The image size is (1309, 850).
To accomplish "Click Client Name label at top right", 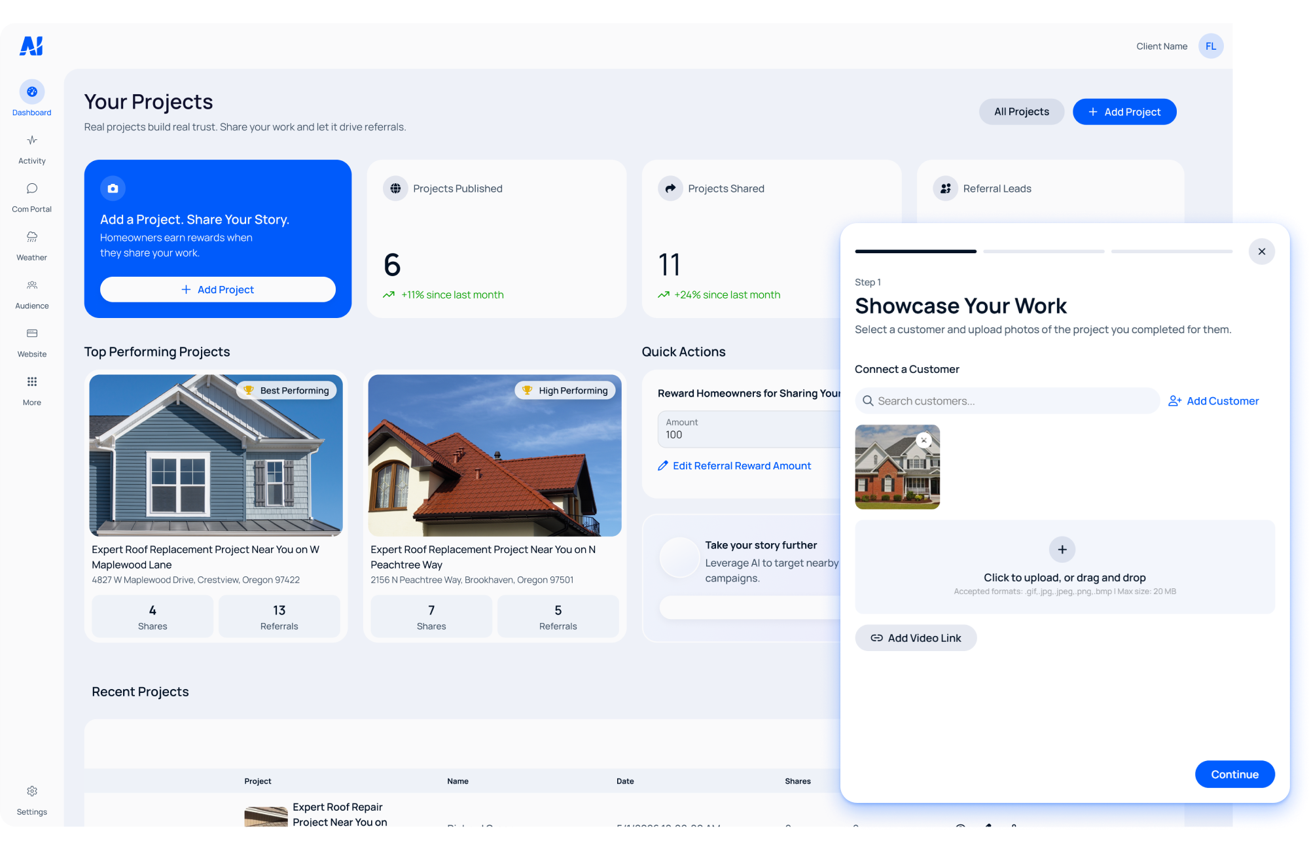I will coord(1162,46).
